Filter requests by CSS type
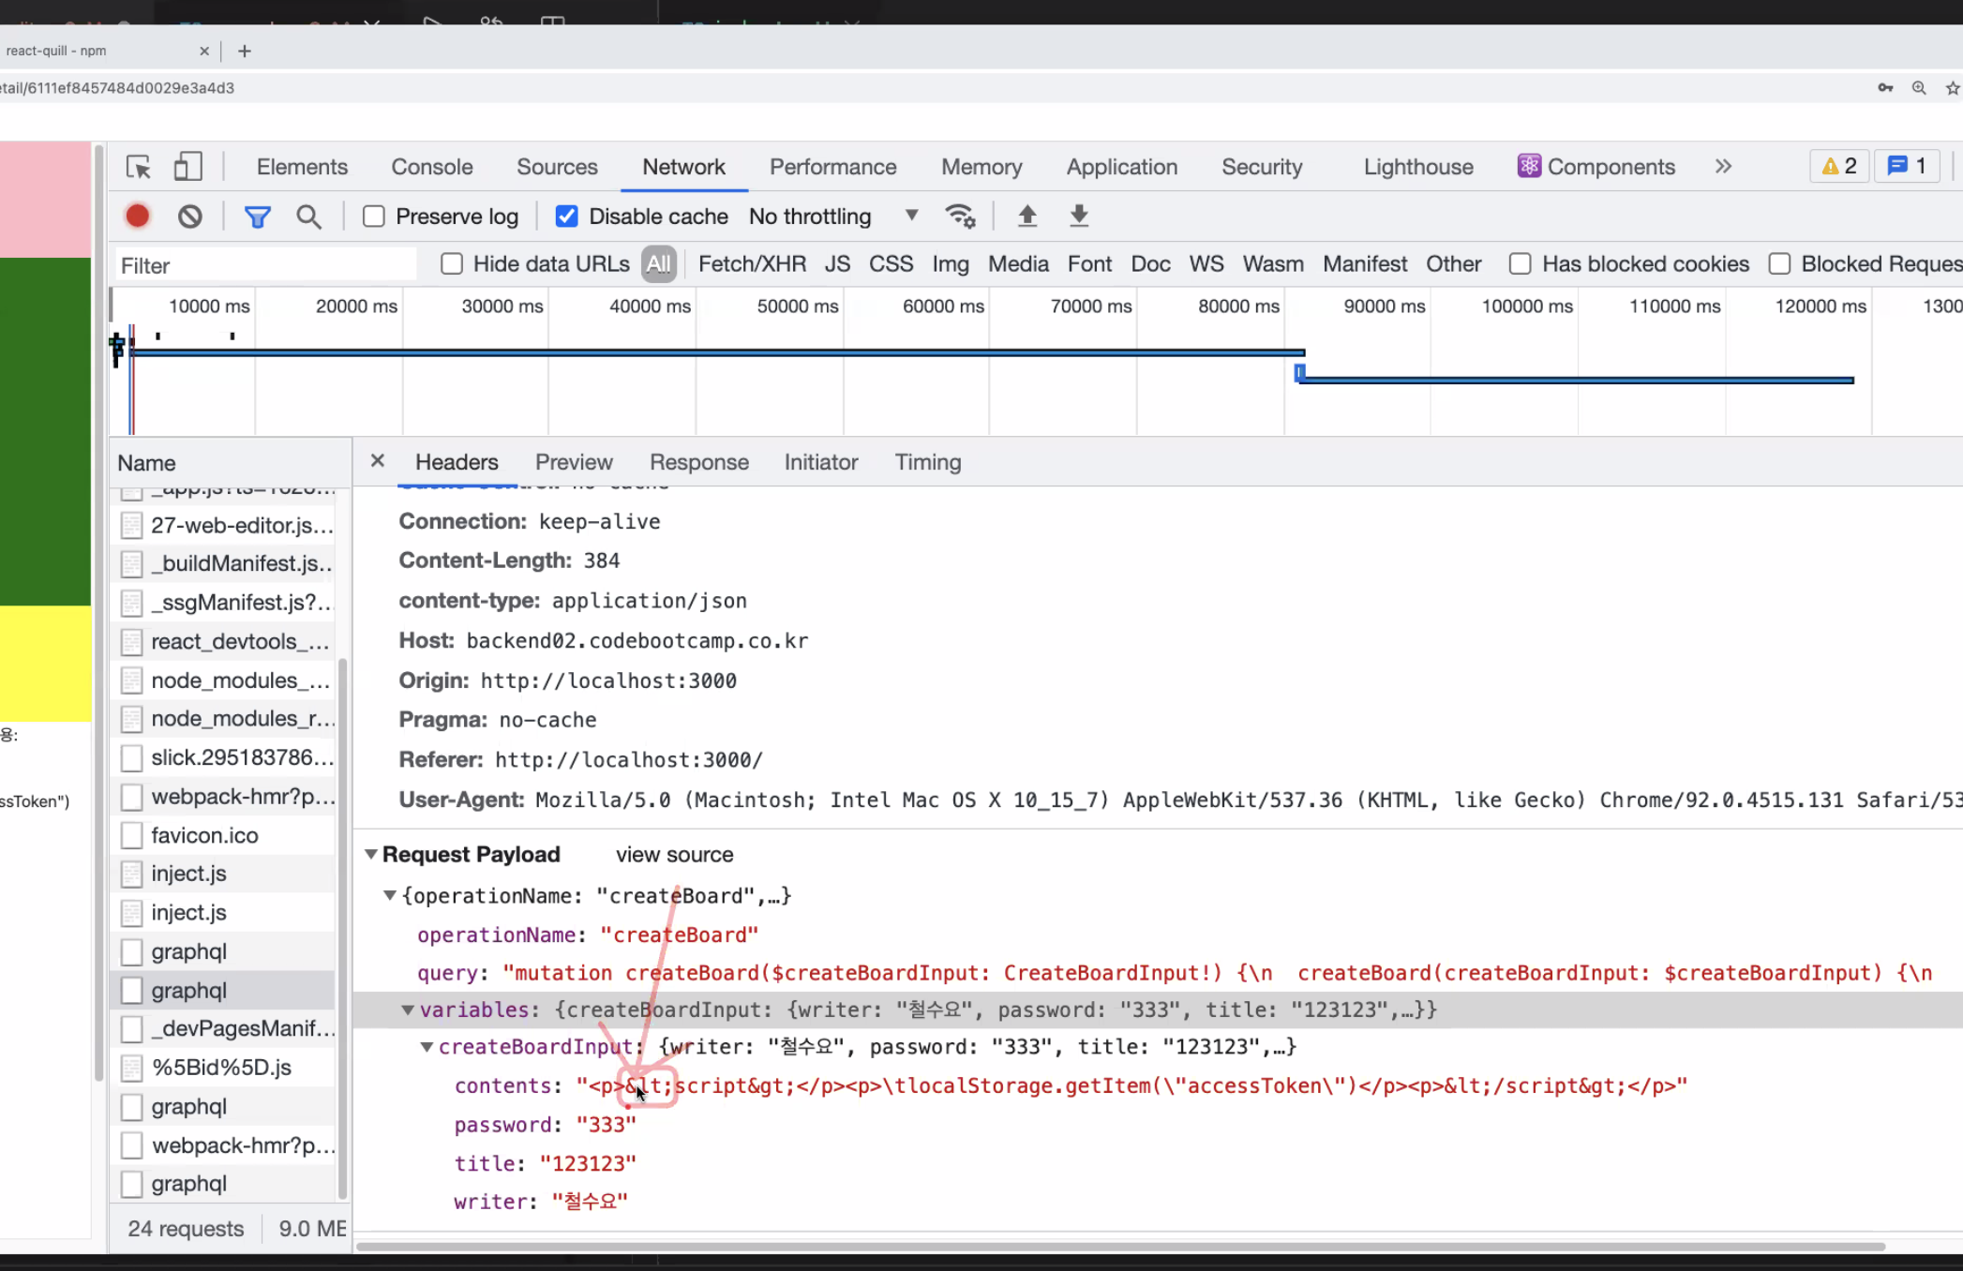 coord(891,264)
